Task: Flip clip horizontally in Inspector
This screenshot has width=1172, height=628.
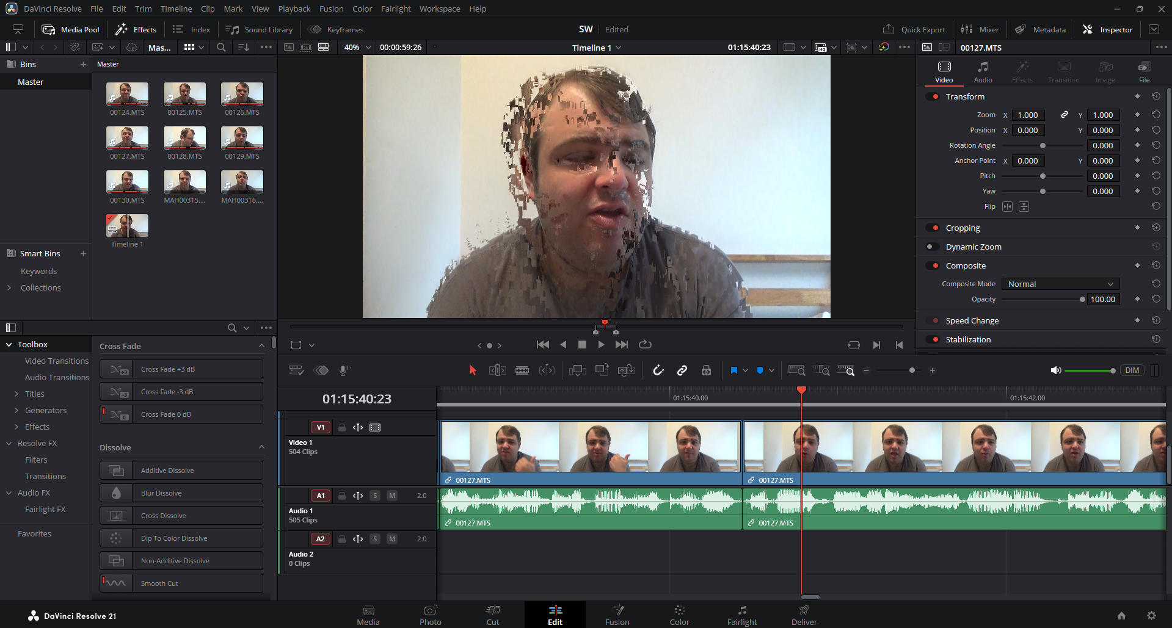Action: (x=1007, y=206)
